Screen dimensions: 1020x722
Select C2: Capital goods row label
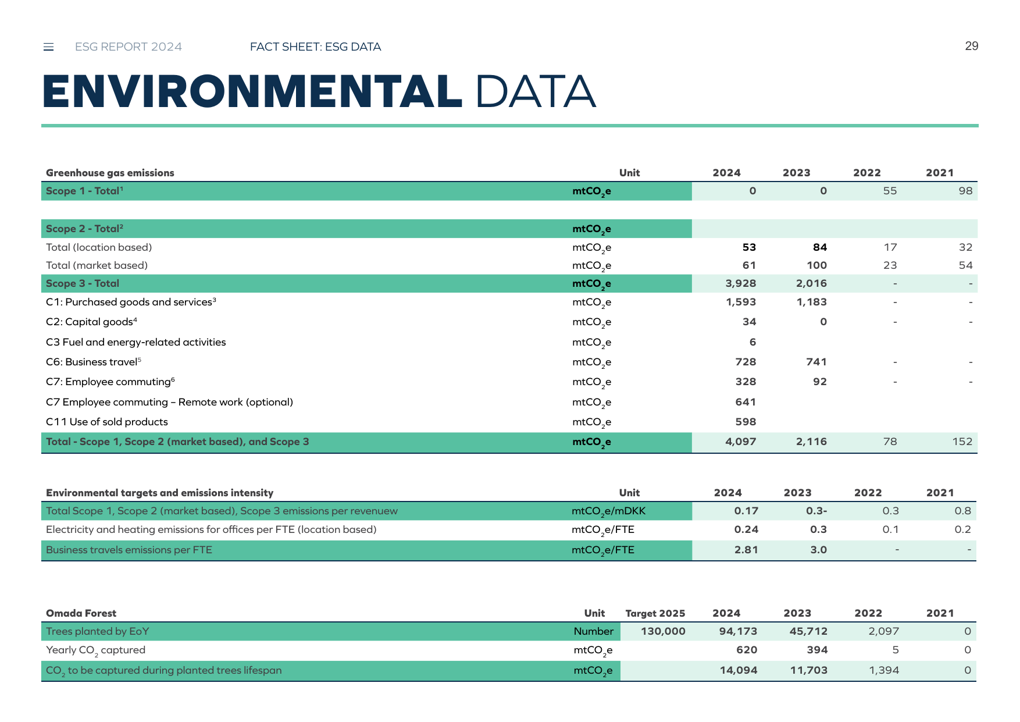(91, 322)
